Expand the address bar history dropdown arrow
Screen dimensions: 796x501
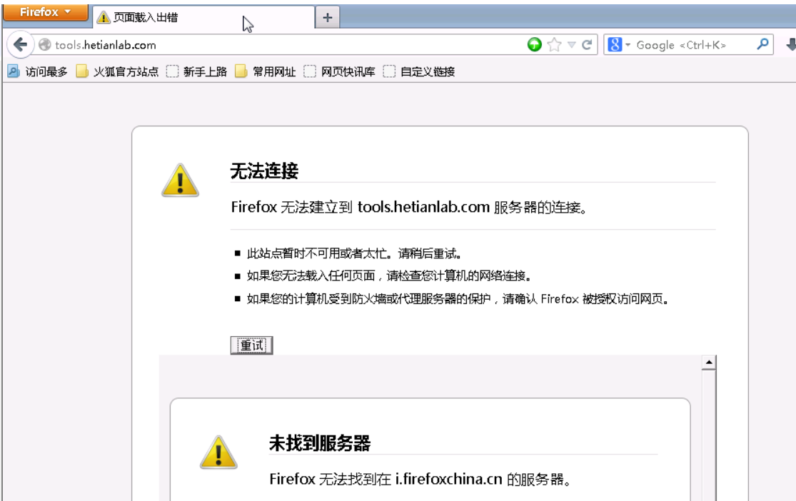(x=572, y=45)
